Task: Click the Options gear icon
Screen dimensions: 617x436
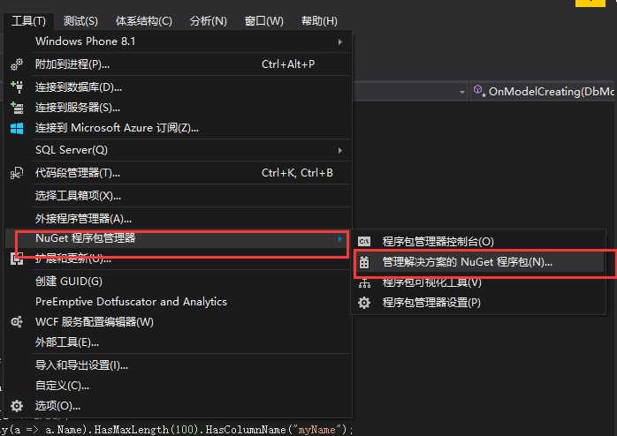Action: (x=17, y=406)
